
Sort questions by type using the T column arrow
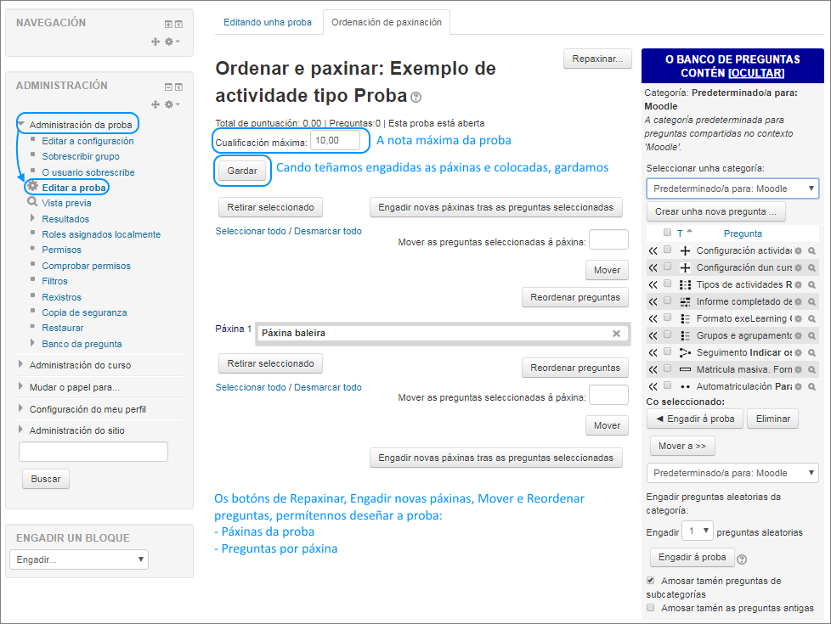[x=688, y=232]
